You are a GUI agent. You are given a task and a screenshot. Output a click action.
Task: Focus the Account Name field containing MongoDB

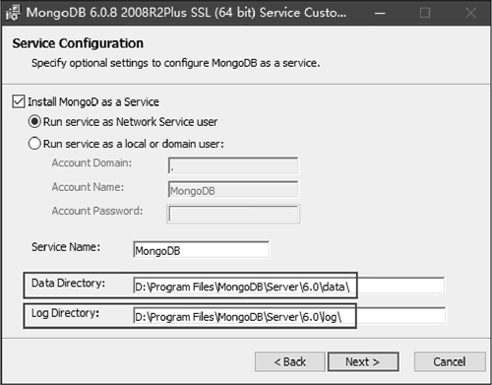(x=233, y=189)
